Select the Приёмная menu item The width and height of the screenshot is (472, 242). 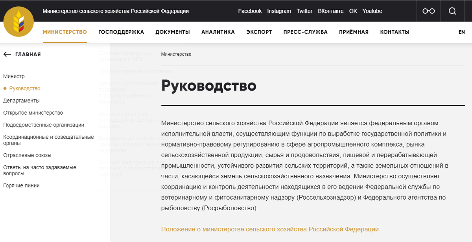coord(354,32)
